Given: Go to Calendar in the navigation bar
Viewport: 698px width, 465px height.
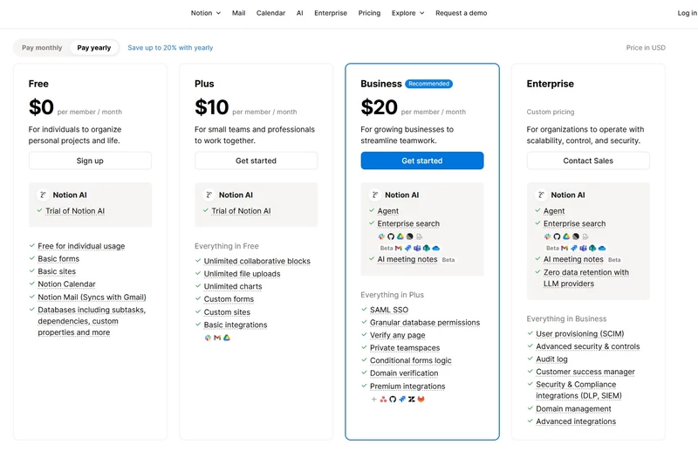Looking at the screenshot, I should [270, 13].
